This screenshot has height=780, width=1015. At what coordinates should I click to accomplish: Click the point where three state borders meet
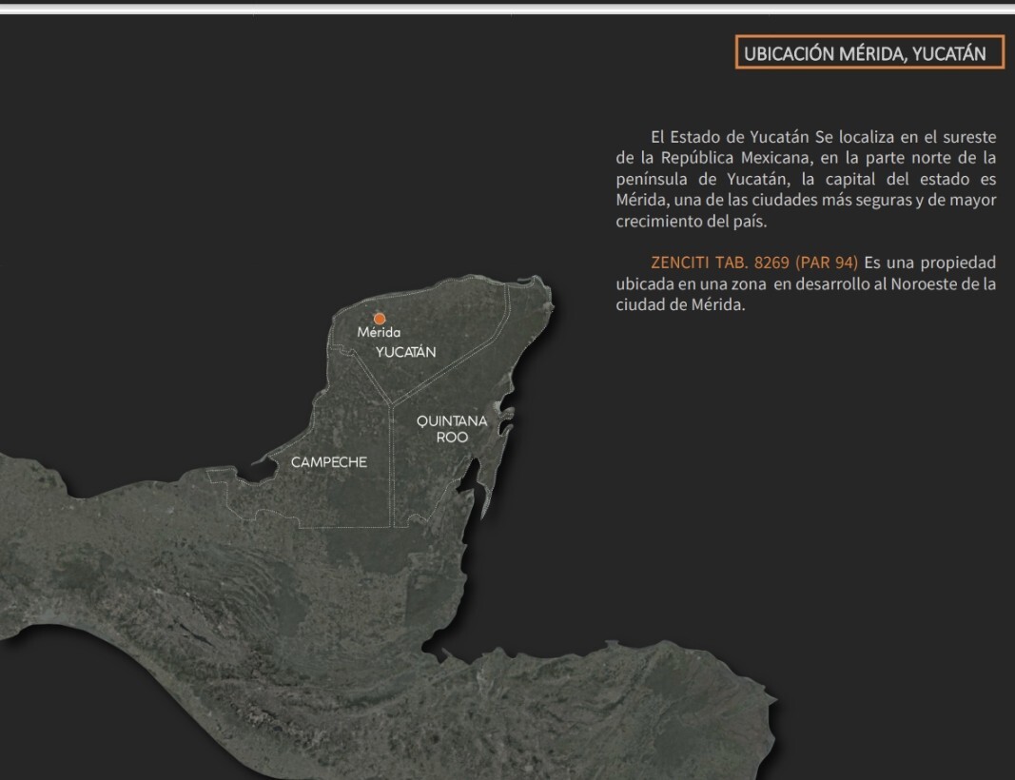coord(390,402)
